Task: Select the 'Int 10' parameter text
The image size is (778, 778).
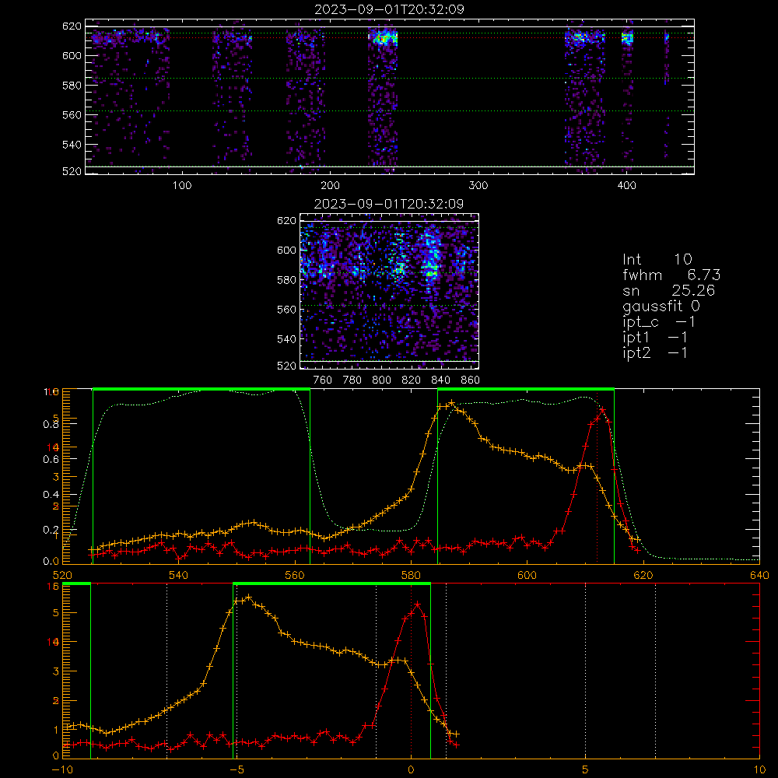Action: (x=657, y=259)
